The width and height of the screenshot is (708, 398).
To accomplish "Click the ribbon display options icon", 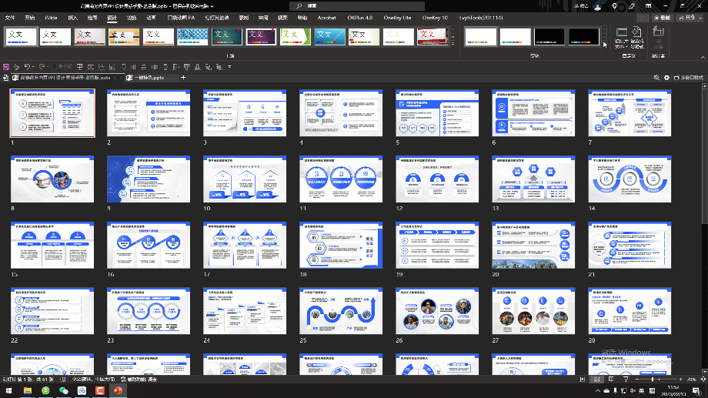I will pyautogui.click(x=649, y=6).
